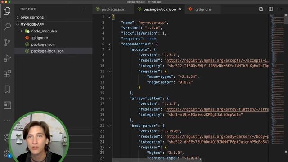Open Source Control view in activity bar
The height and width of the screenshot is (162, 288).
7,42
